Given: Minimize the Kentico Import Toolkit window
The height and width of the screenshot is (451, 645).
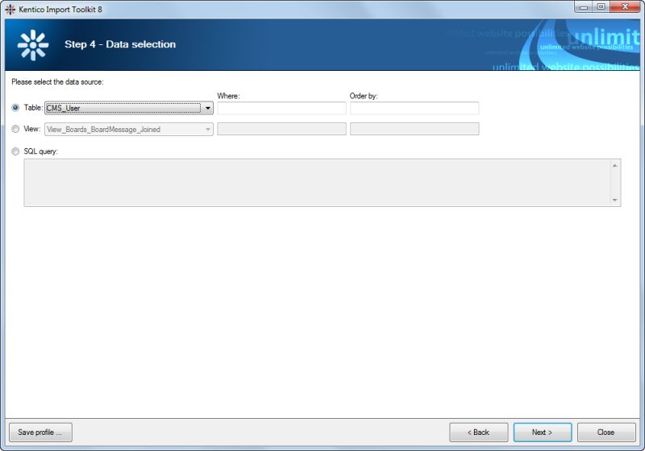Looking at the screenshot, I should 583,7.
